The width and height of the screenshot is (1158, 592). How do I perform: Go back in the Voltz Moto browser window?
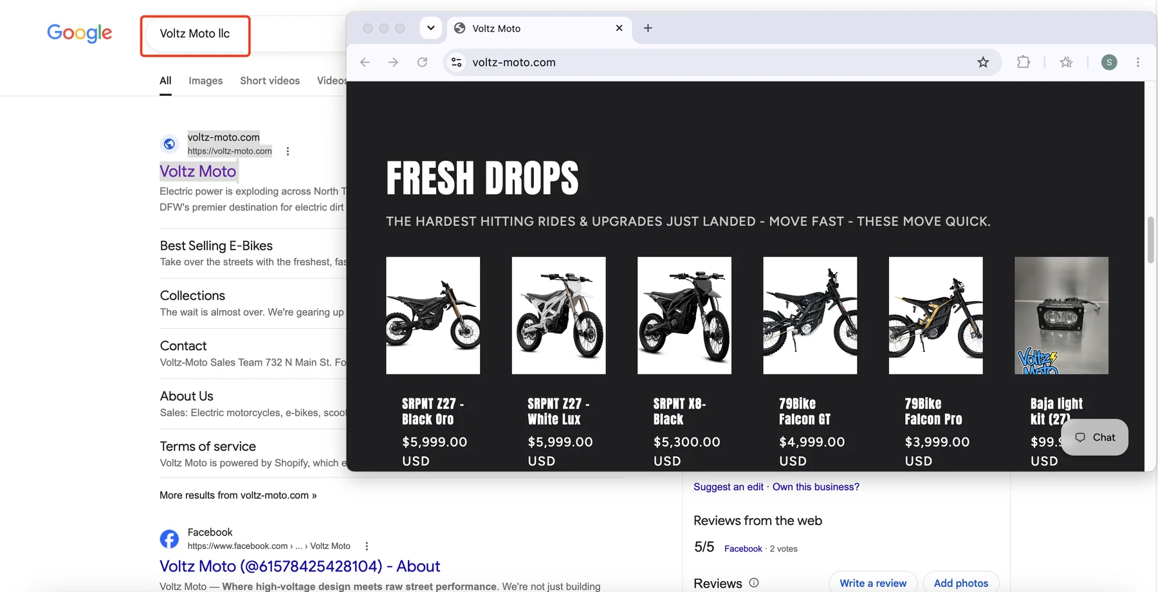(365, 62)
